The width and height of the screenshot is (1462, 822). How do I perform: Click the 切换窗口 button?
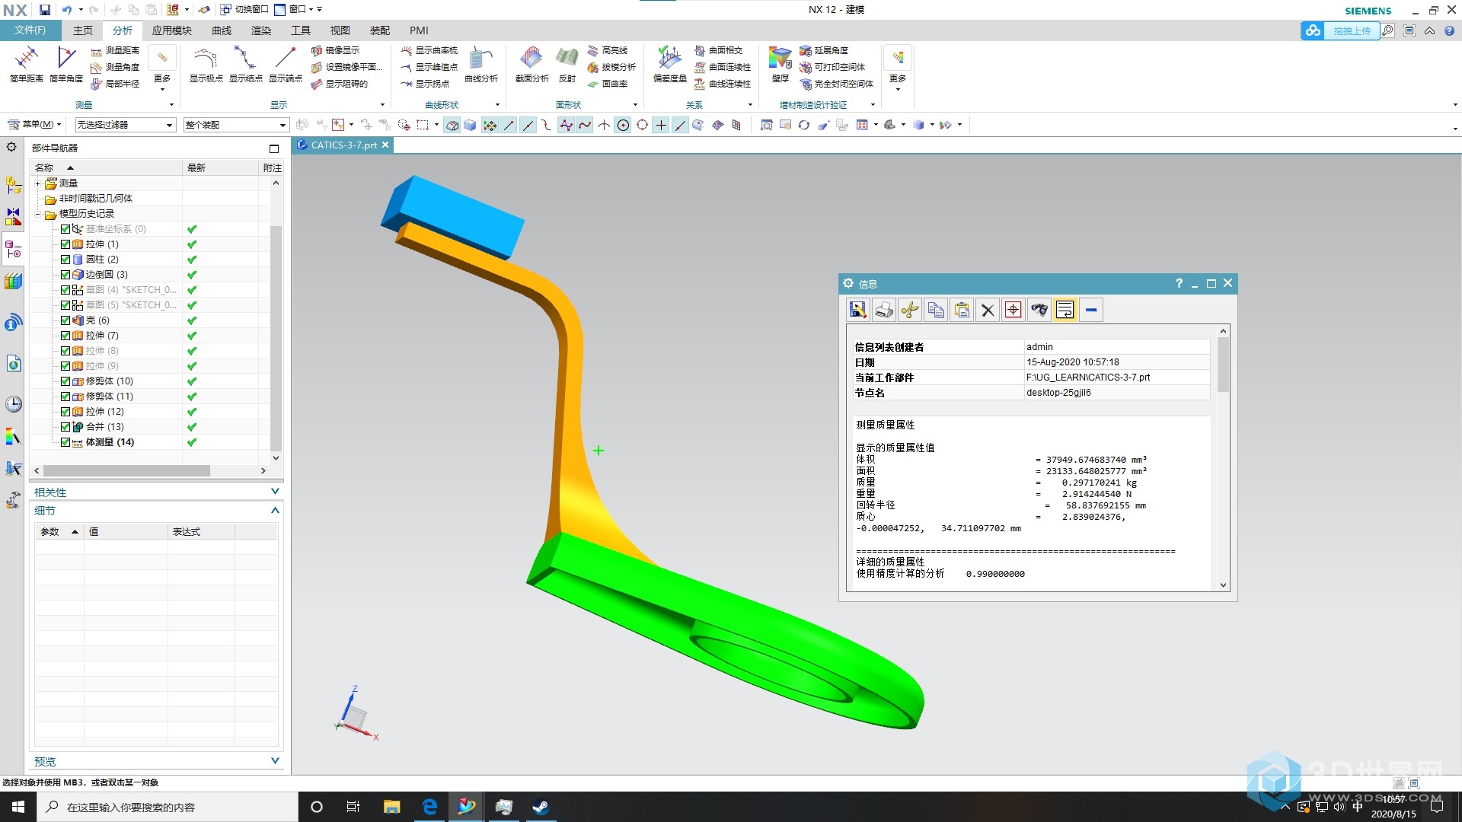click(x=244, y=9)
